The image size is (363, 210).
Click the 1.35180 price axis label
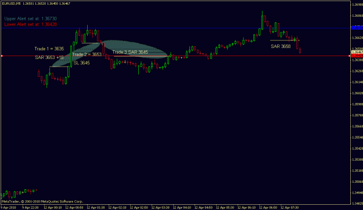point(357,171)
